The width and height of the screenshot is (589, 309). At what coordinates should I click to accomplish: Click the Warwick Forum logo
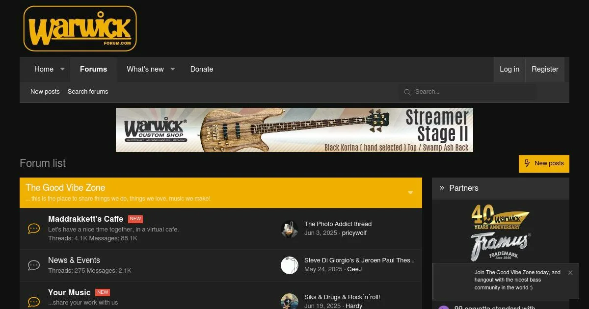click(x=80, y=29)
